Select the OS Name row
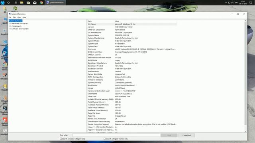 tap(132, 24)
